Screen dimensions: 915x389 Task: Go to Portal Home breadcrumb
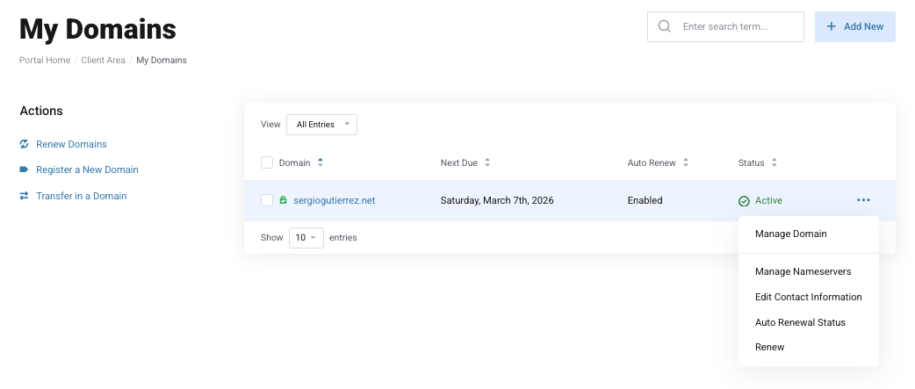(x=45, y=61)
